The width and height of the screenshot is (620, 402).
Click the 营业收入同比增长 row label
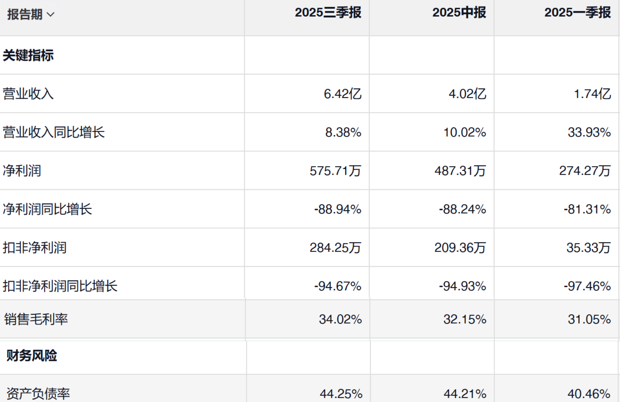click(x=54, y=132)
